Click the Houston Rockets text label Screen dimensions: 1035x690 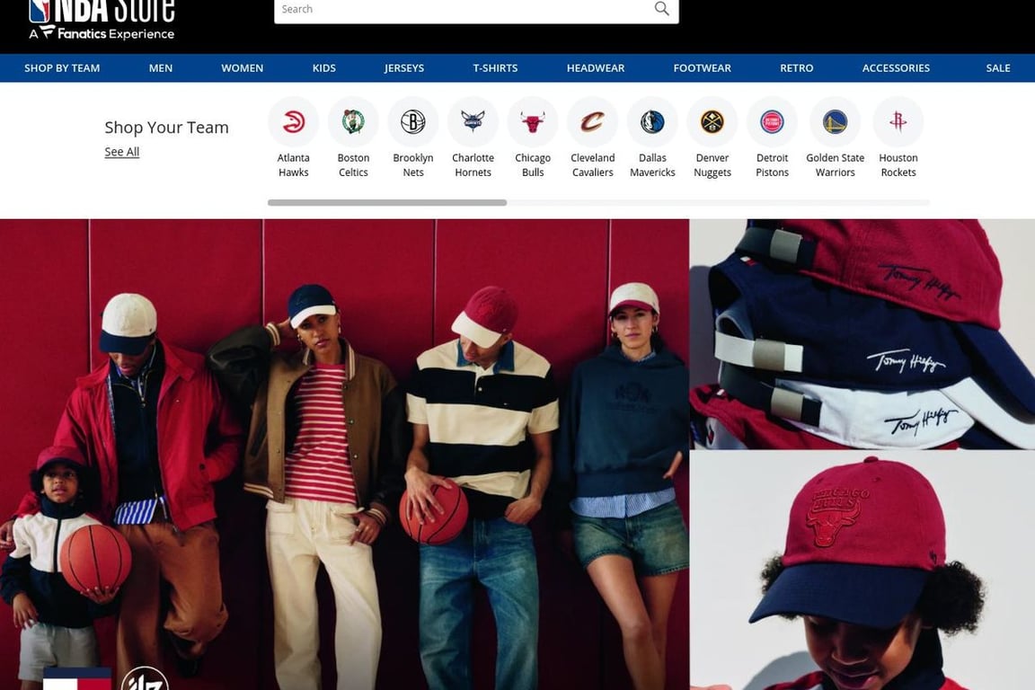[898, 165]
